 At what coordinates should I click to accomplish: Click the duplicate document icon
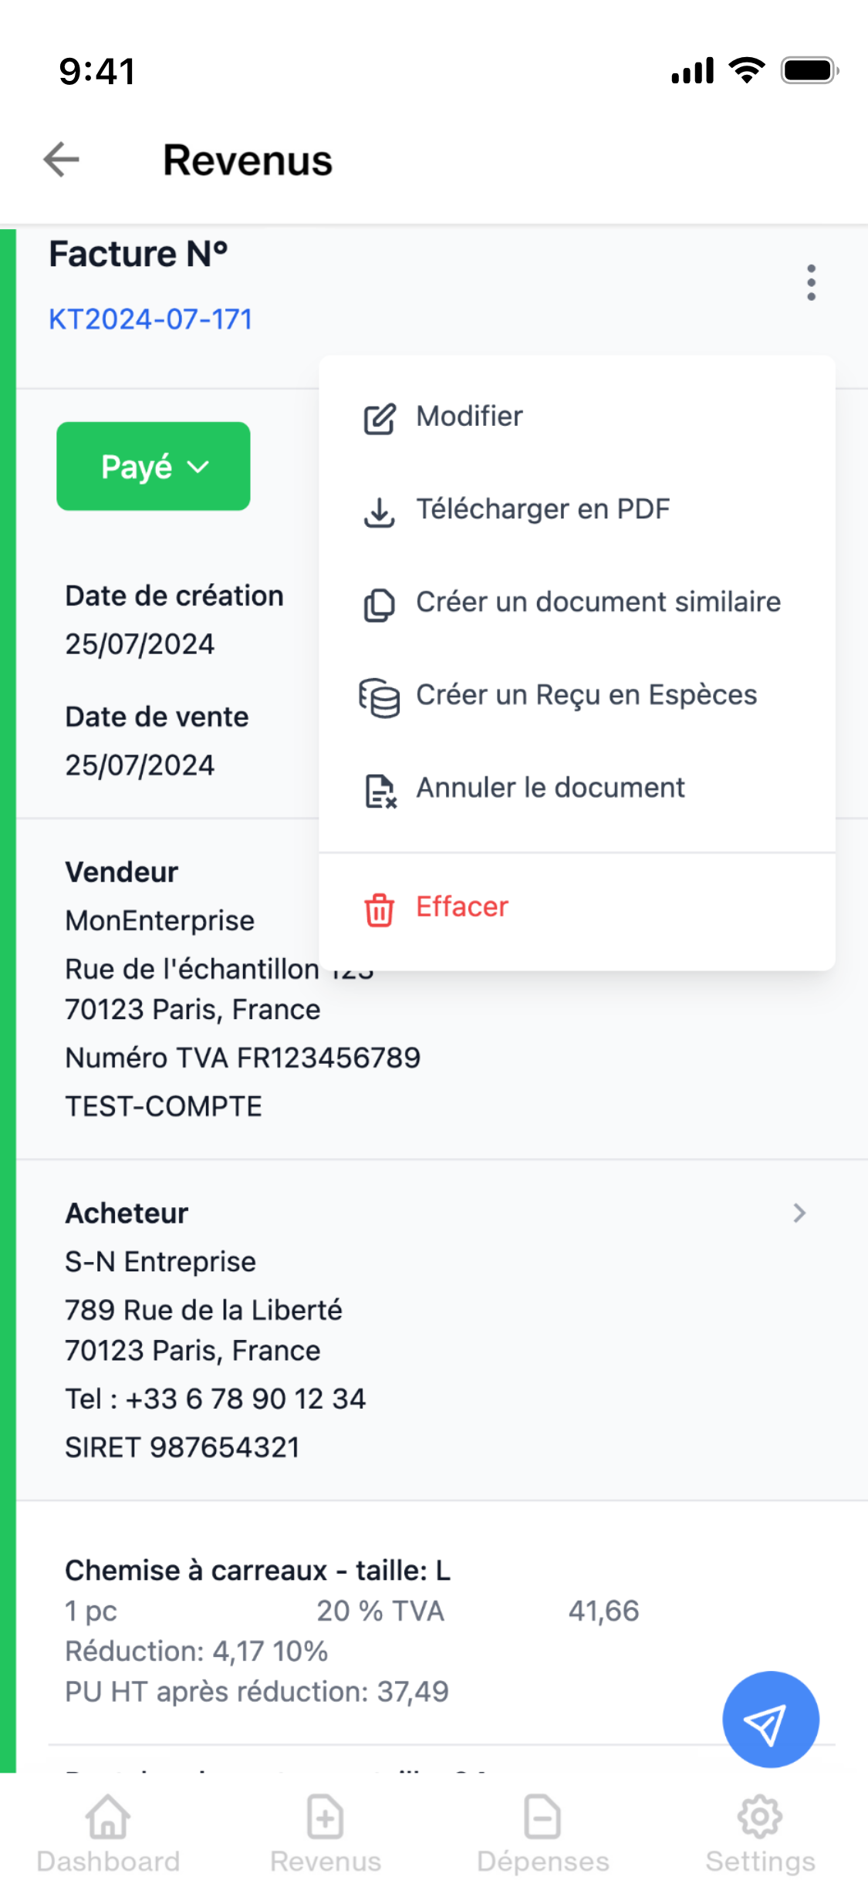coord(379,603)
